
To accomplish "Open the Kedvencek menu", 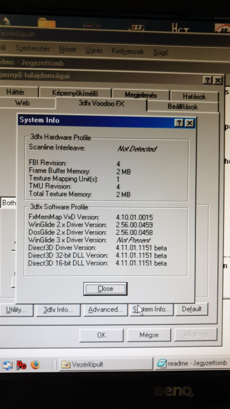I will (x=127, y=51).
